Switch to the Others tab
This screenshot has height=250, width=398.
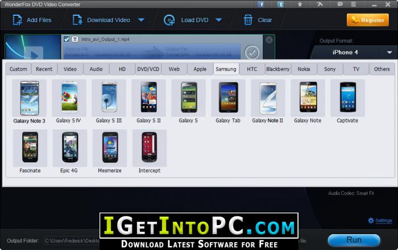coord(382,69)
